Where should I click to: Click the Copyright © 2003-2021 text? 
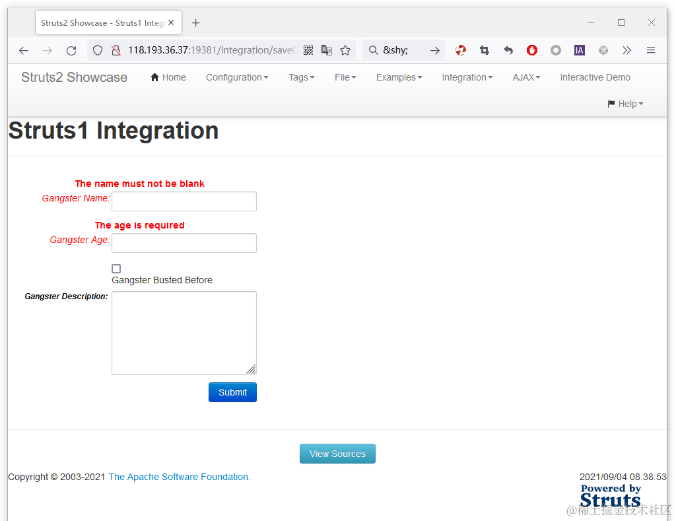pos(57,477)
